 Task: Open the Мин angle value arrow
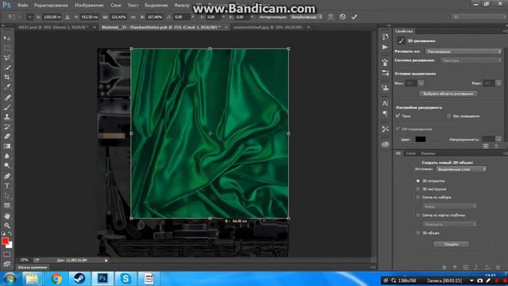coord(421,83)
